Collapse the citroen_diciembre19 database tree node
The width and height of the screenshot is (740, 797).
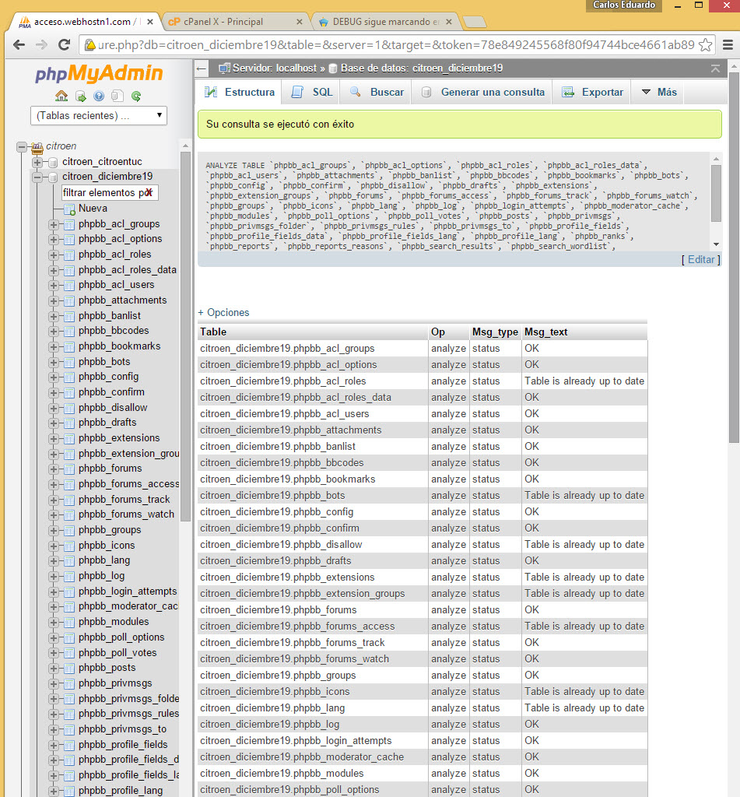37,177
